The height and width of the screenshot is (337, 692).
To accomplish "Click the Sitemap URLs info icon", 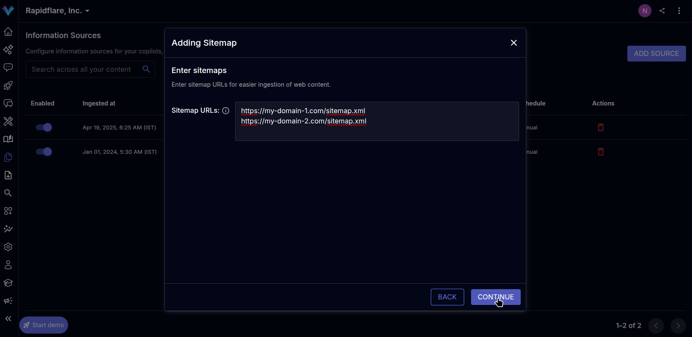I will (226, 111).
